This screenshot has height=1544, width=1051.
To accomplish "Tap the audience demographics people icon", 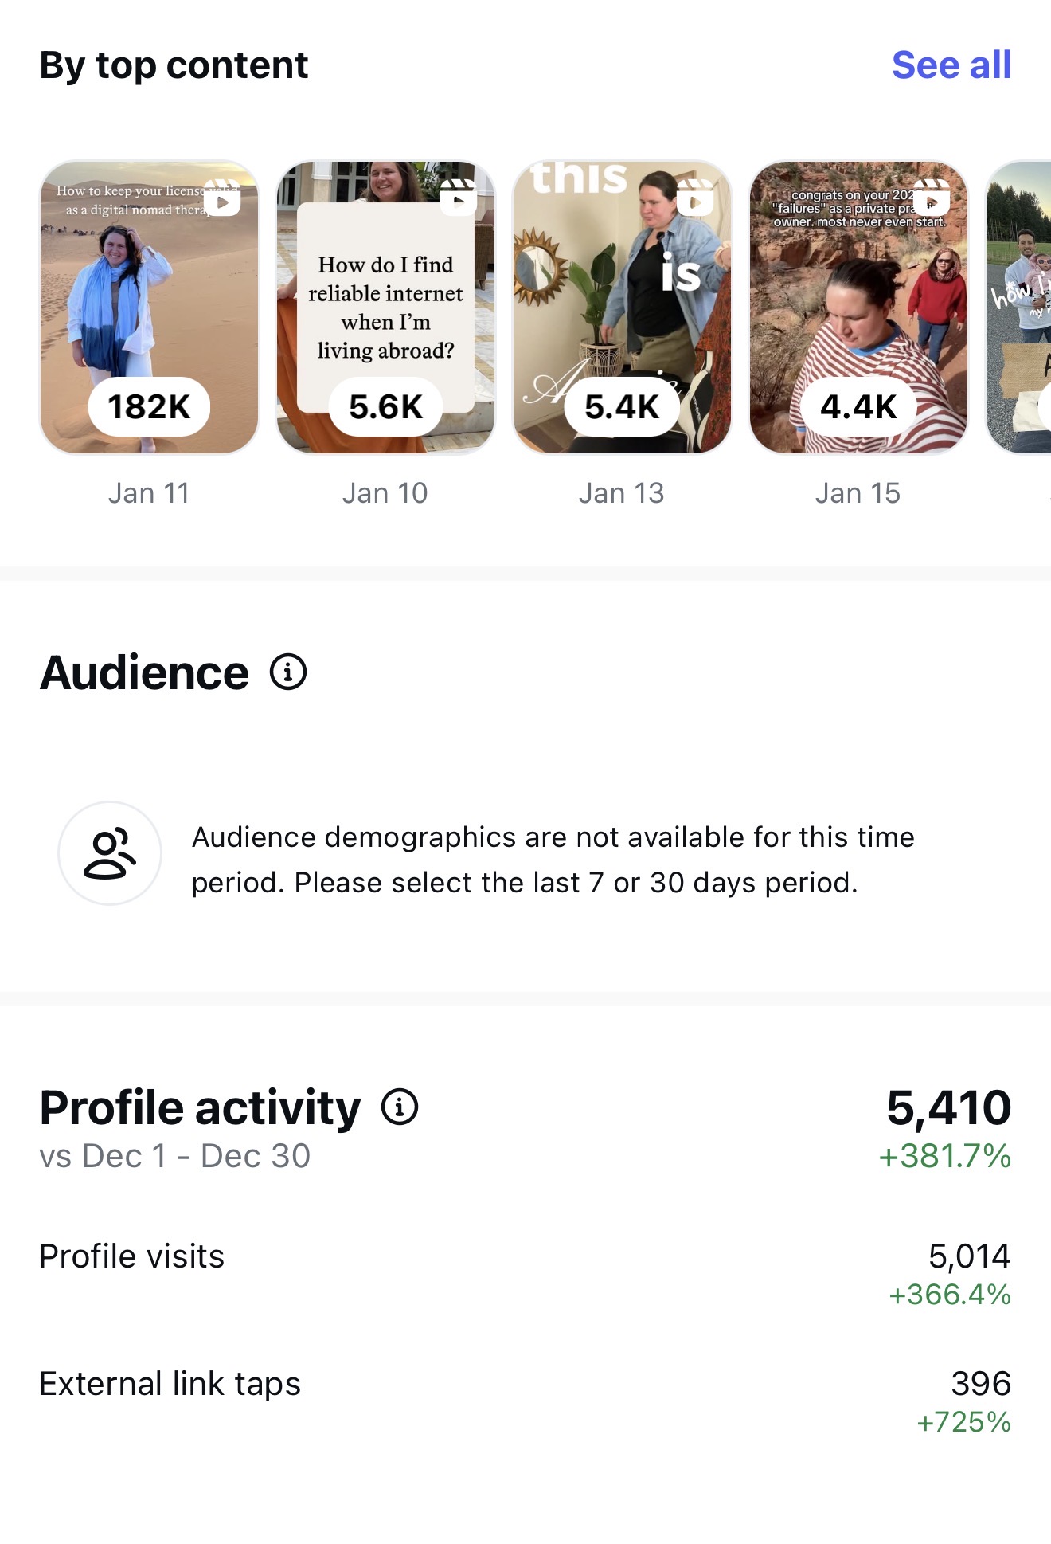I will [110, 853].
